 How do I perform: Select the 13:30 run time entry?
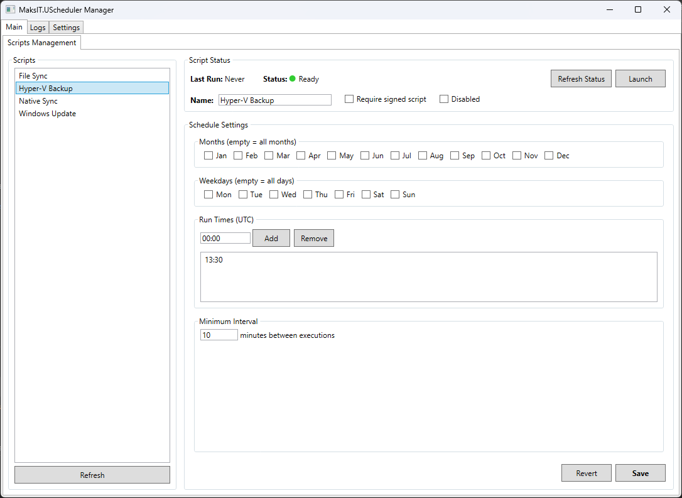pyautogui.click(x=214, y=259)
